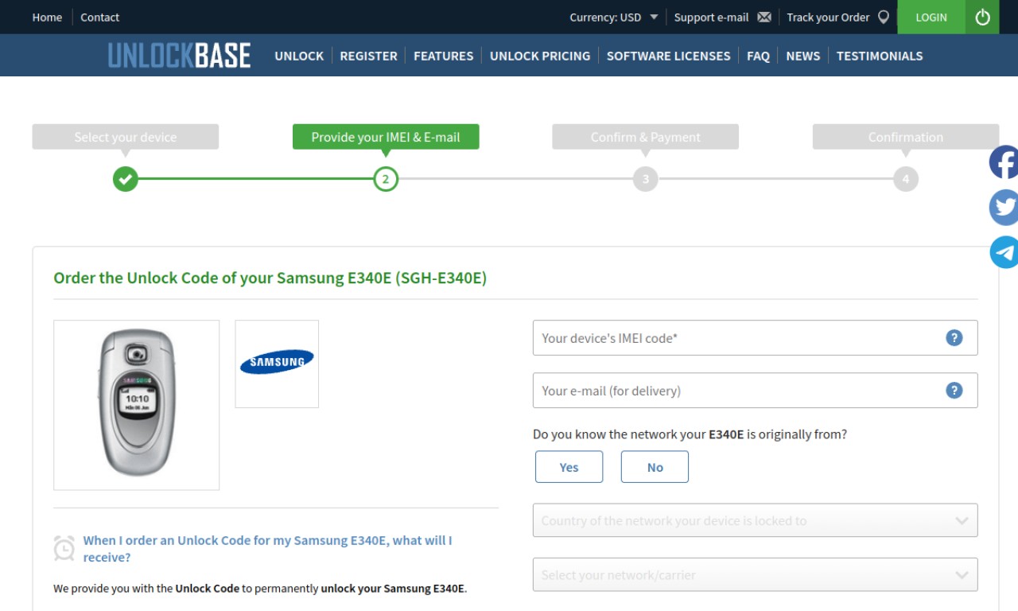Focus the device's IMEI code field

pyautogui.click(x=755, y=338)
